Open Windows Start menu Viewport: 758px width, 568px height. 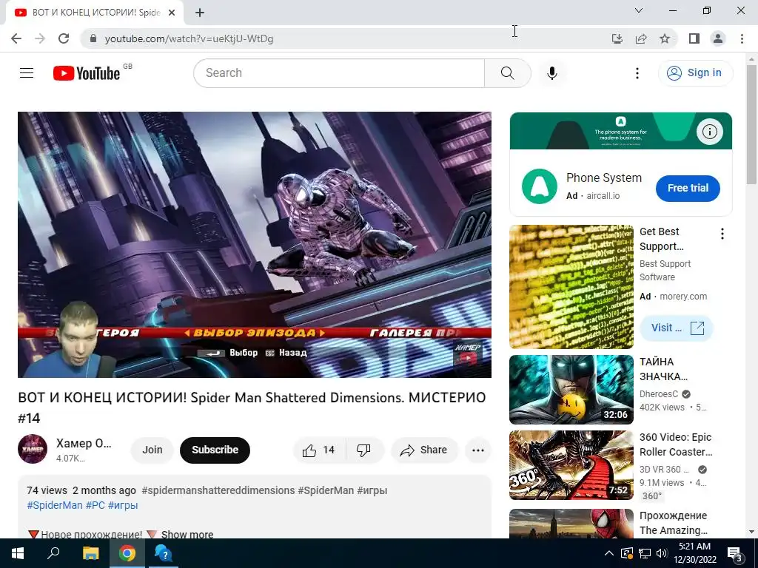coord(18,553)
